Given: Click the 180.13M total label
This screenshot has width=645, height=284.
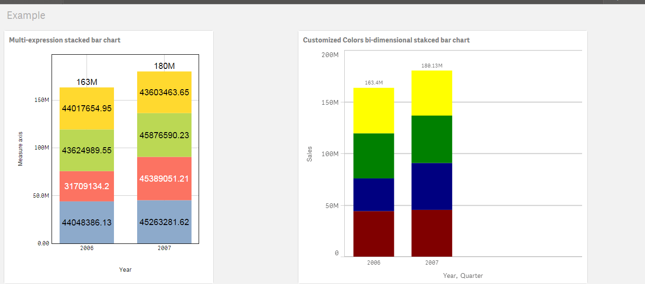Looking at the screenshot, I should click(432, 66).
